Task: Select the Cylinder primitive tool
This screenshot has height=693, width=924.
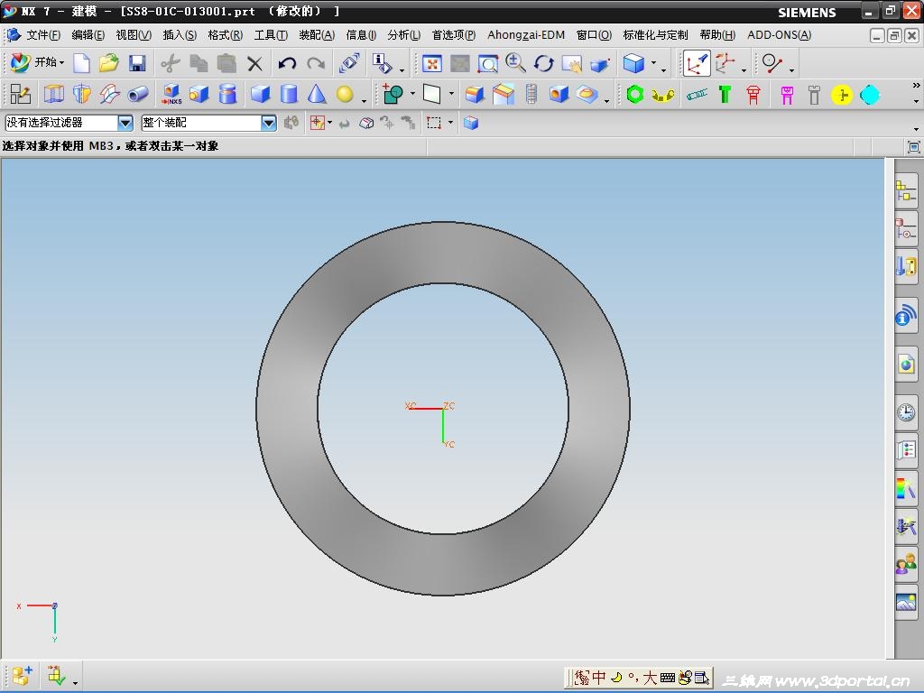Action: pyautogui.click(x=289, y=94)
